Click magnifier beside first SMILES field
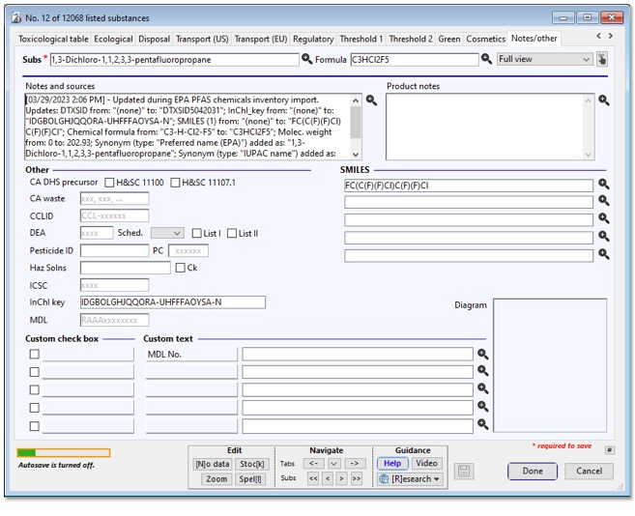Screen dimensions: 635x516 coord(604,184)
